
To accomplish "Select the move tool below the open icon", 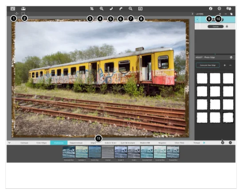I will coord(16,14).
